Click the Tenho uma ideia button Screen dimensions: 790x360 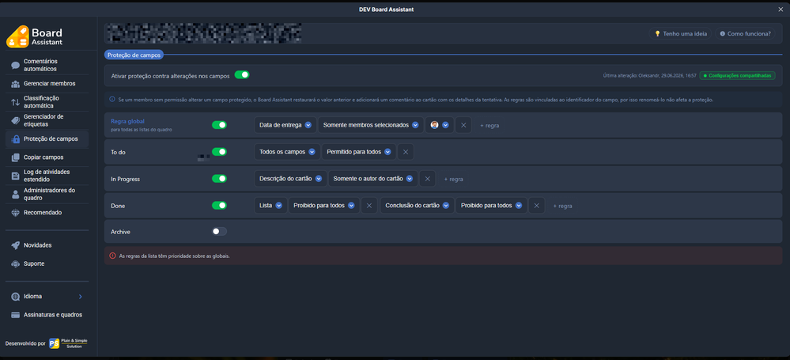coord(681,34)
